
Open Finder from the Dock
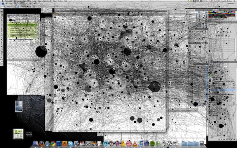pos(36,143)
